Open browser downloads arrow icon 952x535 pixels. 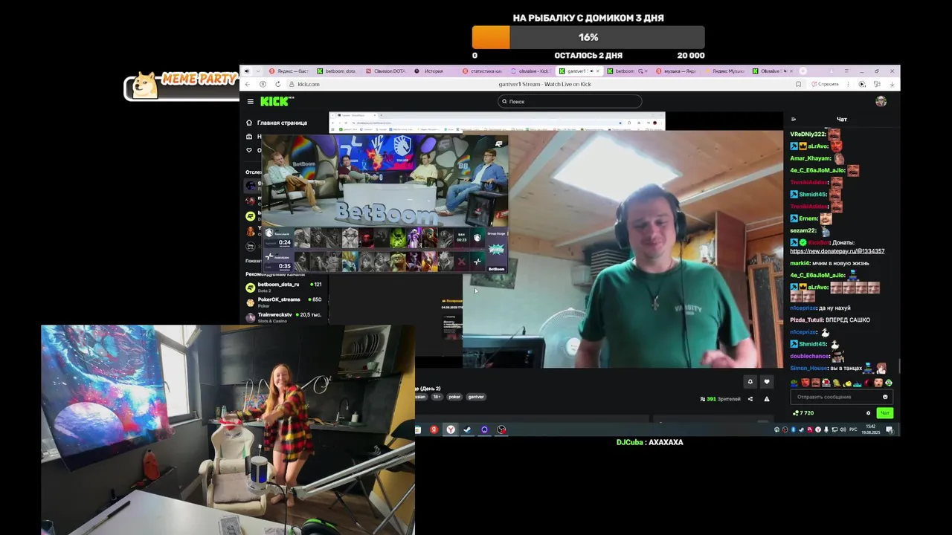tap(892, 84)
